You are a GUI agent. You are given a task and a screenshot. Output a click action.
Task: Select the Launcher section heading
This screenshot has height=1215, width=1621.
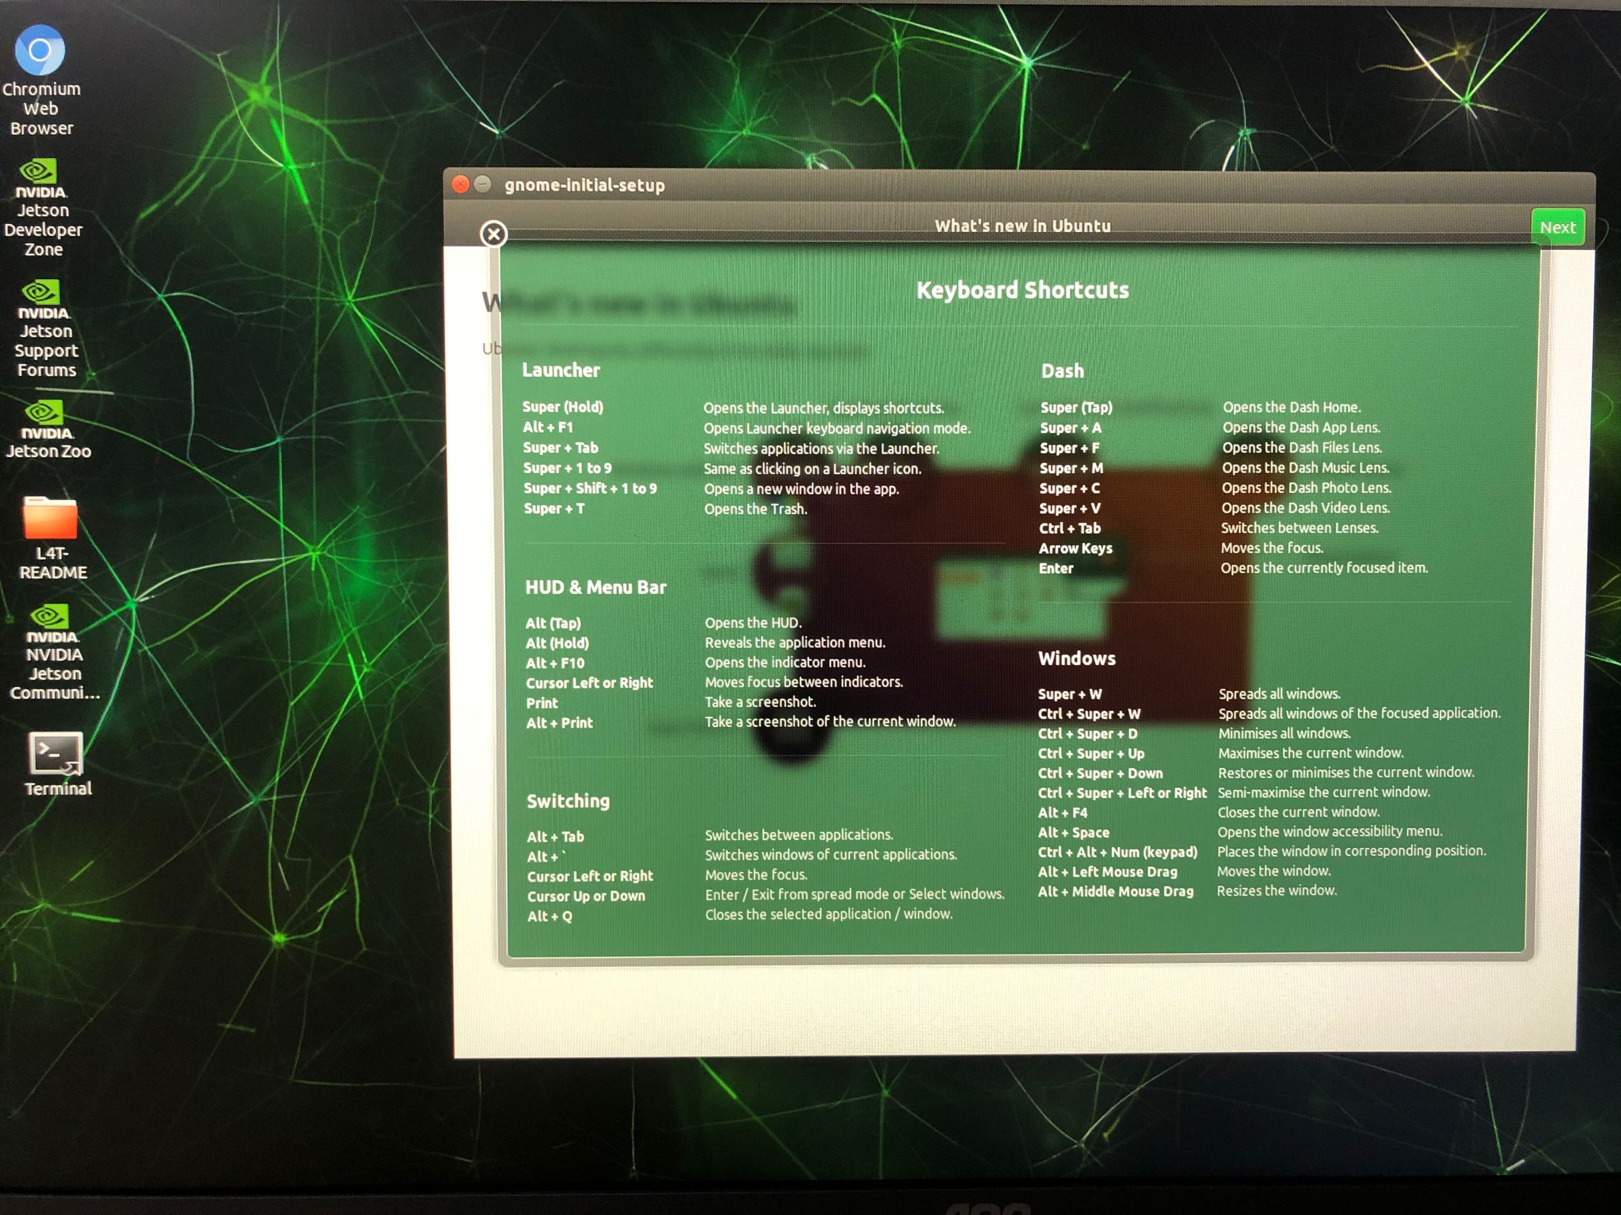point(562,370)
